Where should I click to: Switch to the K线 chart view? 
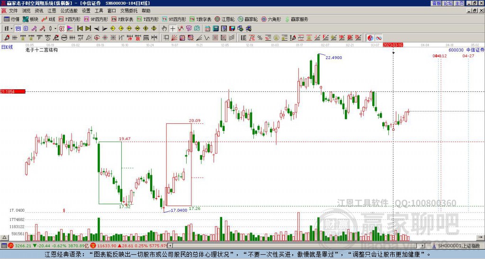click(x=48, y=19)
